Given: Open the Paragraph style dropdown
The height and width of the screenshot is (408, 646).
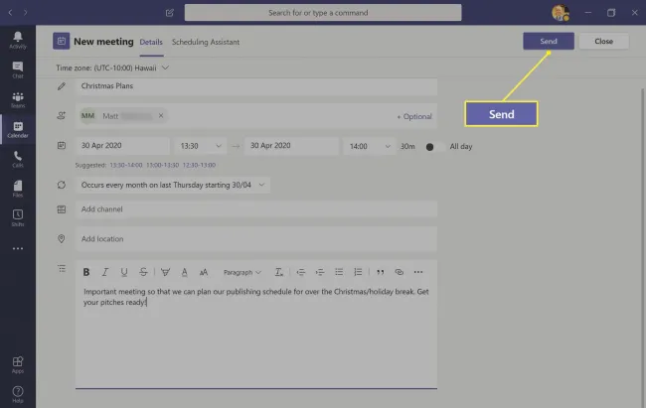Looking at the screenshot, I should point(242,272).
